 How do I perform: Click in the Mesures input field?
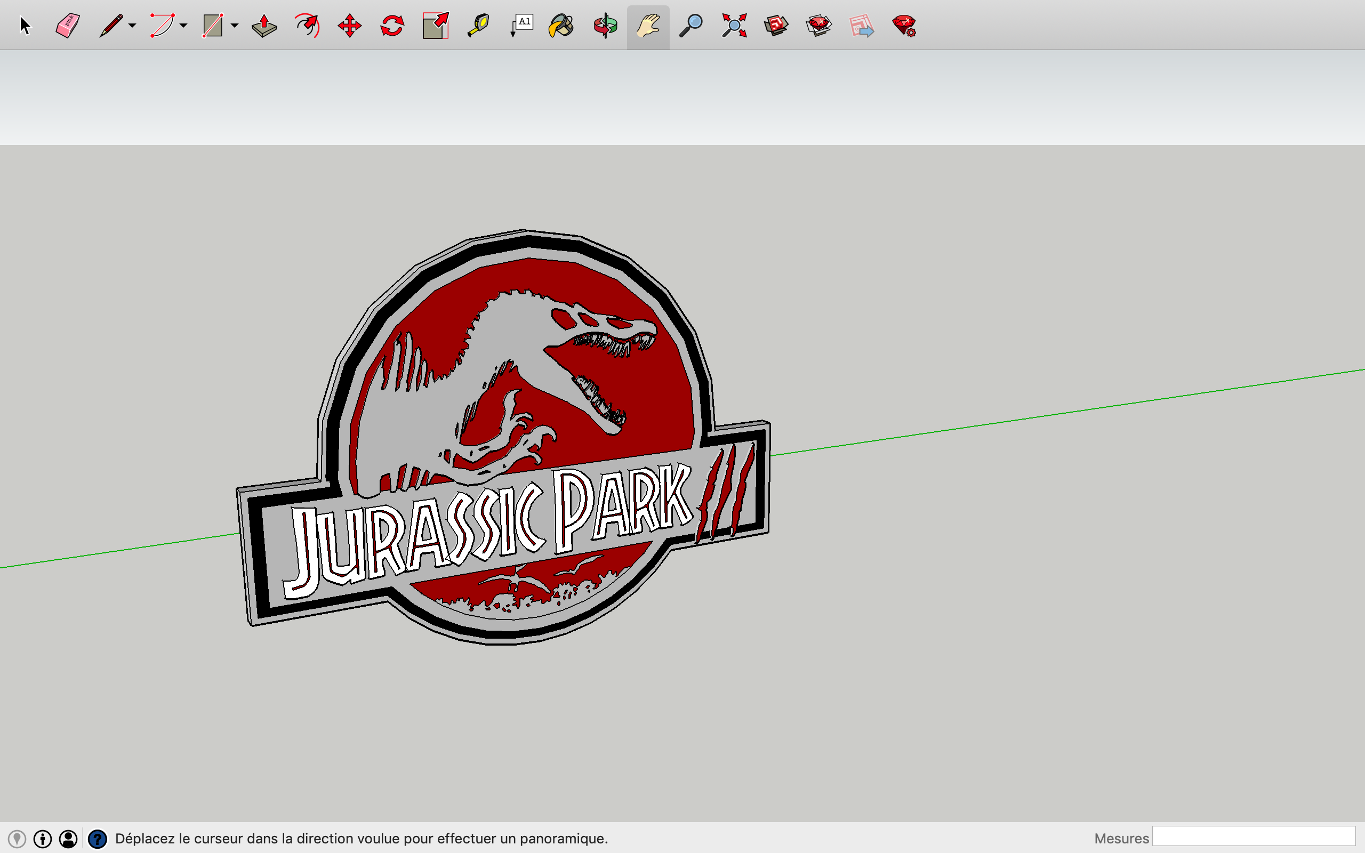1254,836
